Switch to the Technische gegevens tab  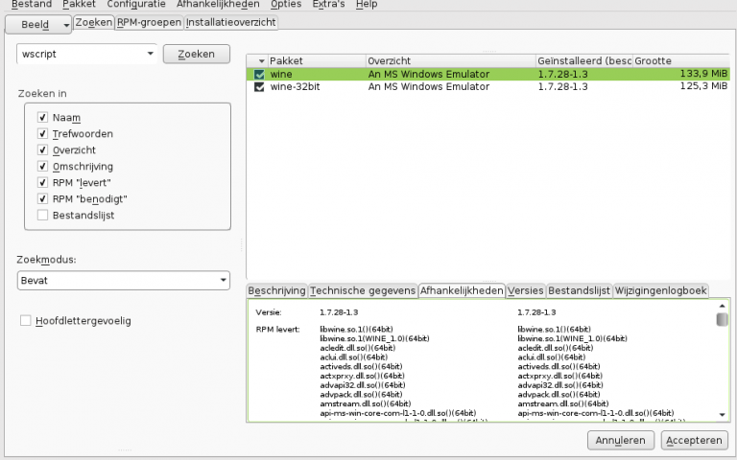pos(363,290)
